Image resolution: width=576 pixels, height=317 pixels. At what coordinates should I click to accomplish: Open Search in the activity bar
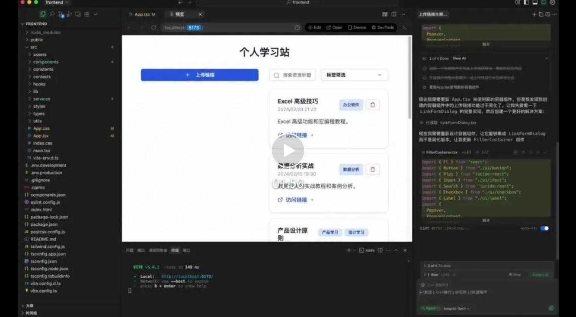pyautogui.click(x=52, y=14)
